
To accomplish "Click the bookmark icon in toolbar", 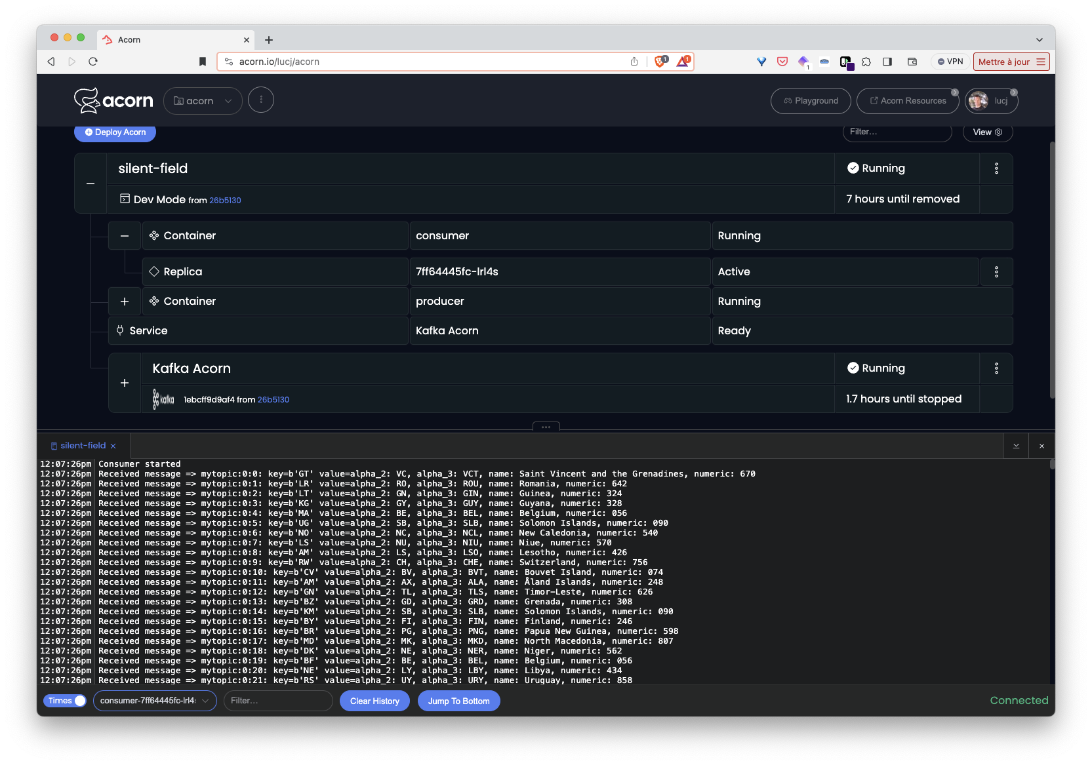I will tap(203, 62).
